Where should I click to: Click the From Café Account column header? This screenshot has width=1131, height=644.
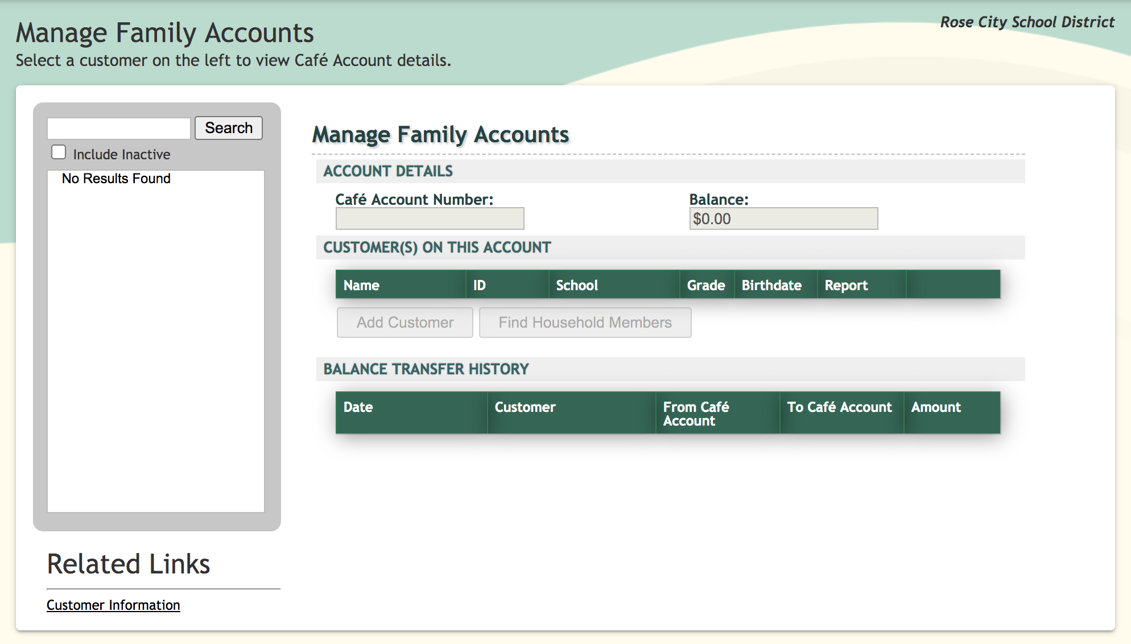tap(696, 414)
